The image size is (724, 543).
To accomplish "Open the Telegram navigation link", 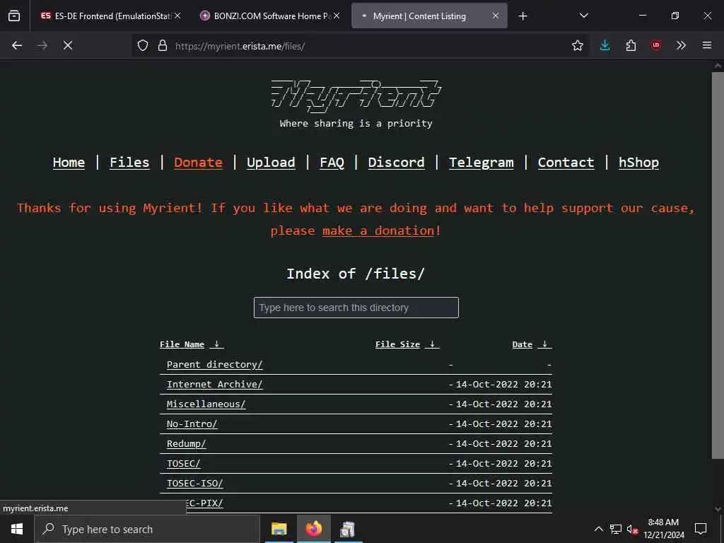I will pos(481,163).
